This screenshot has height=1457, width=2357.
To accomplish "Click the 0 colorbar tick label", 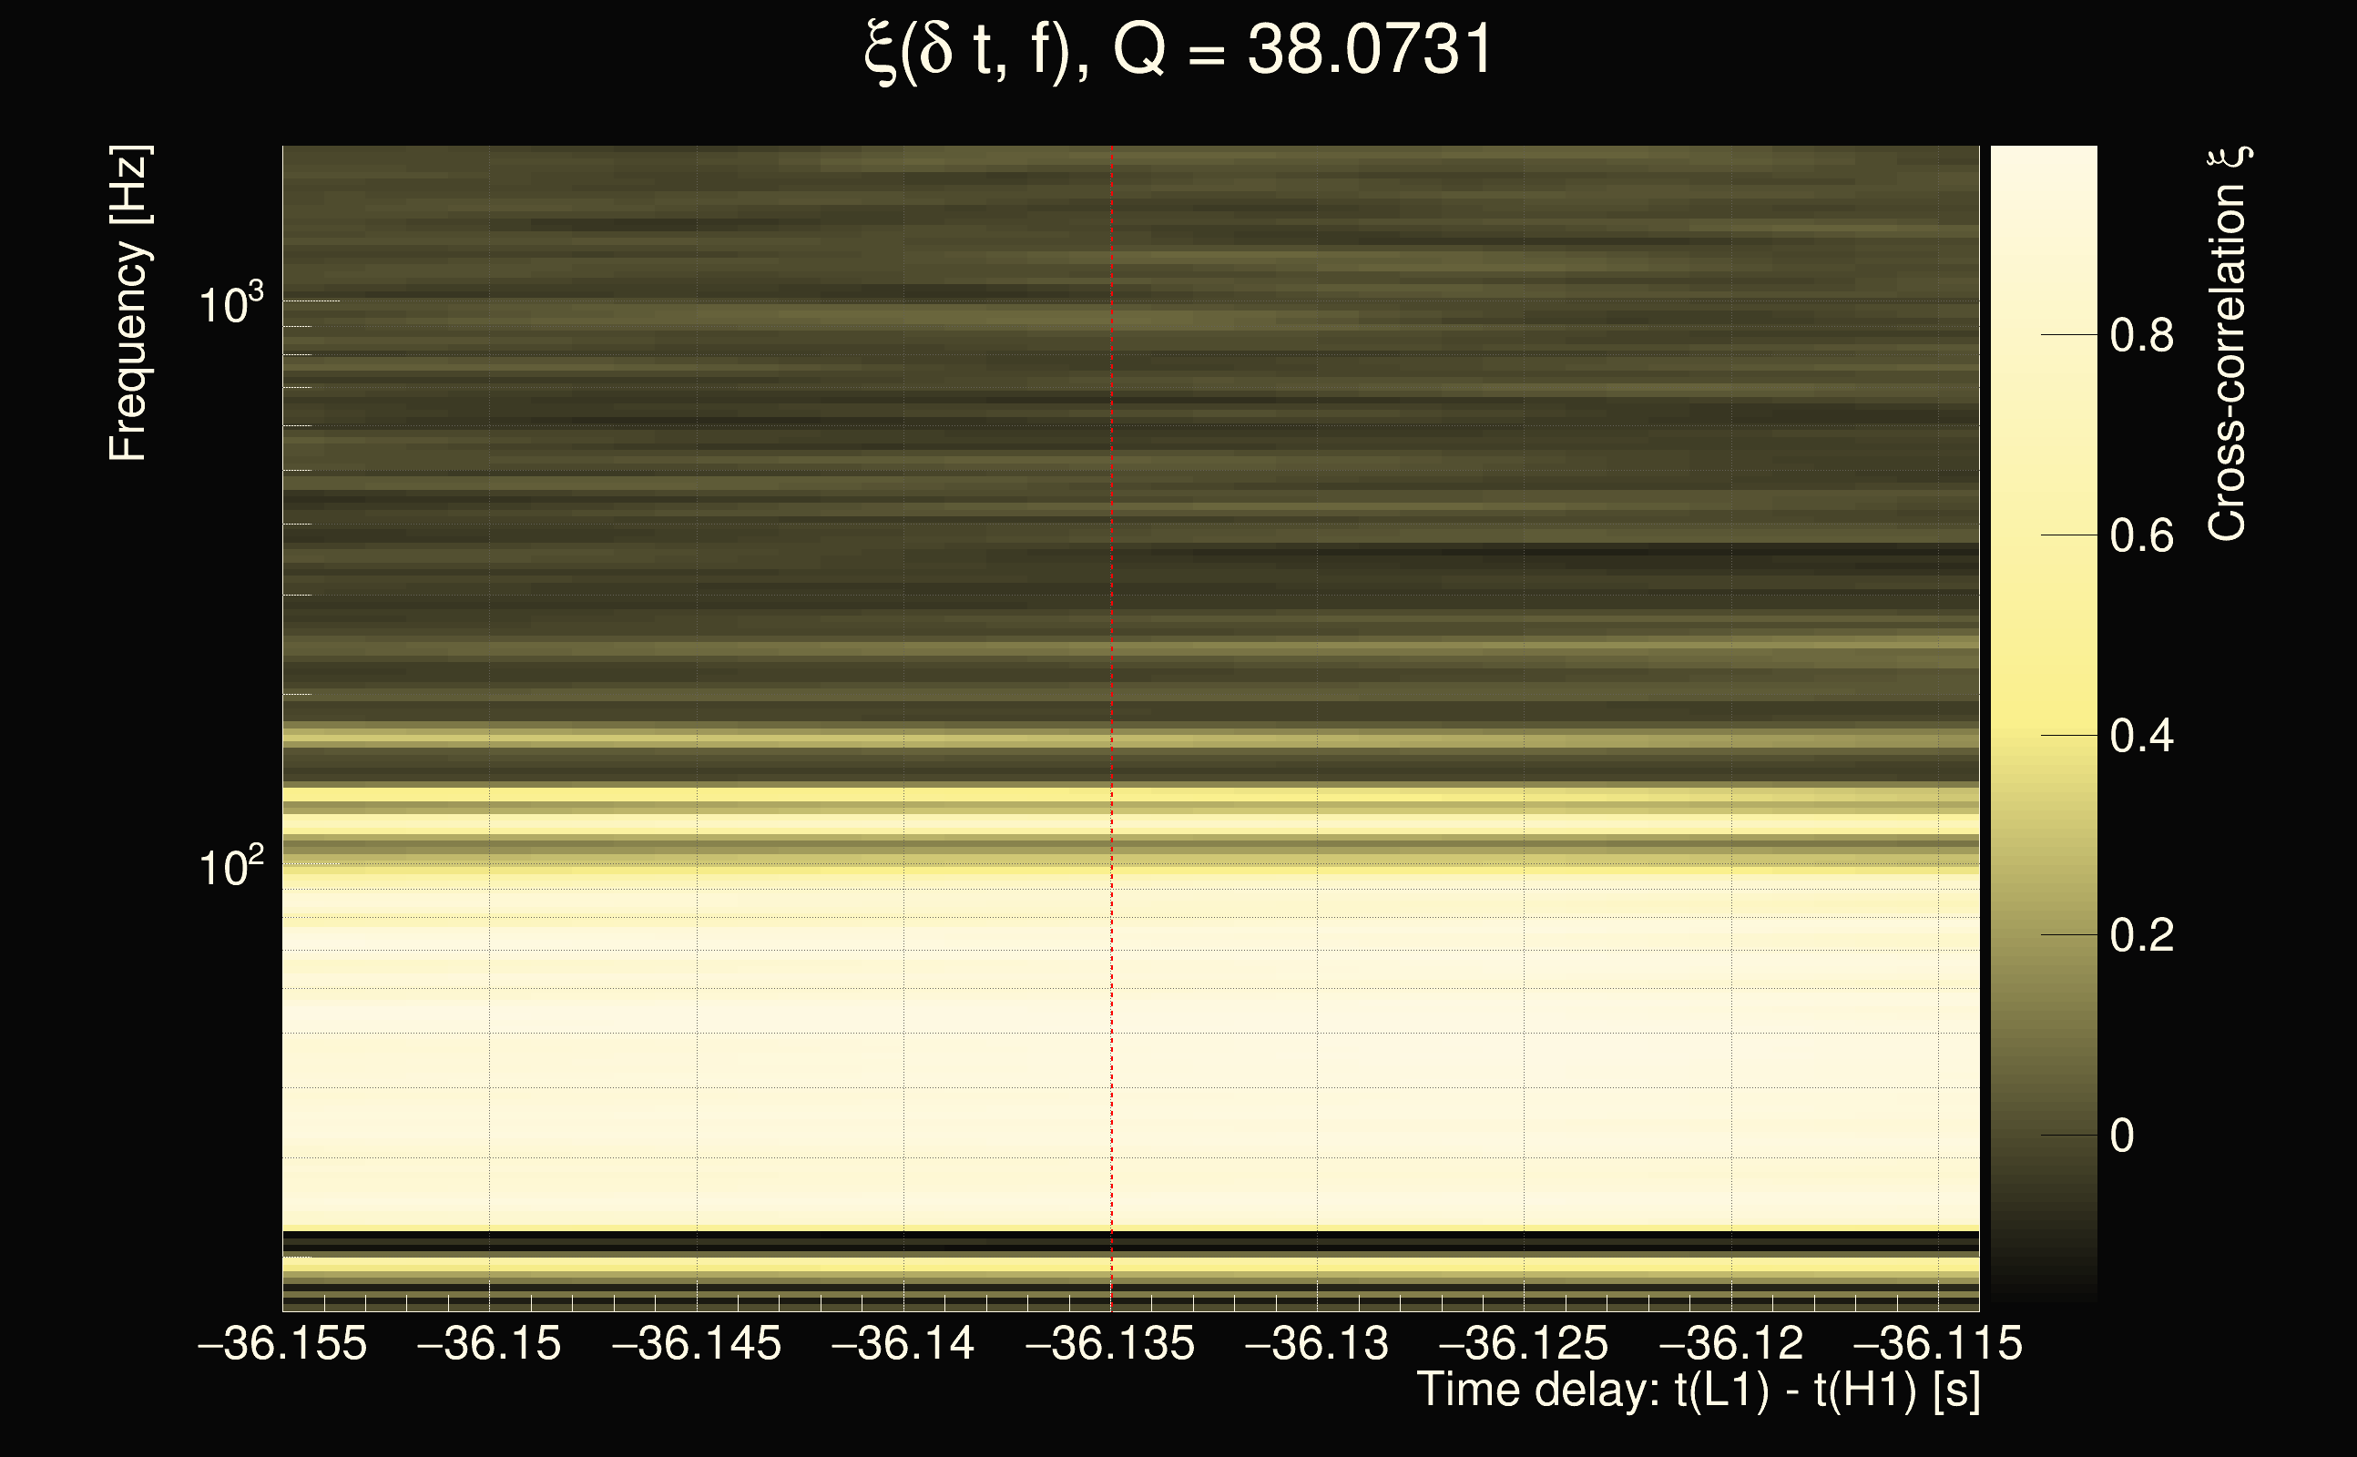I will coord(2122,1137).
